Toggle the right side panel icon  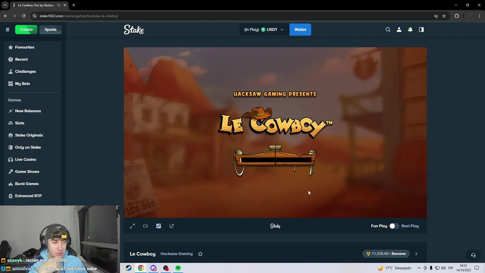pos(421,30)
